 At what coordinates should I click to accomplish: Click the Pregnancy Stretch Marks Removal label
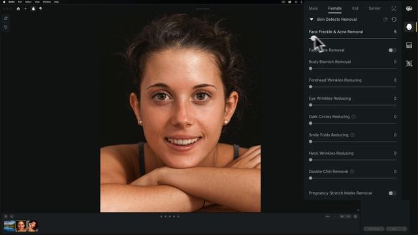[340, 193]
